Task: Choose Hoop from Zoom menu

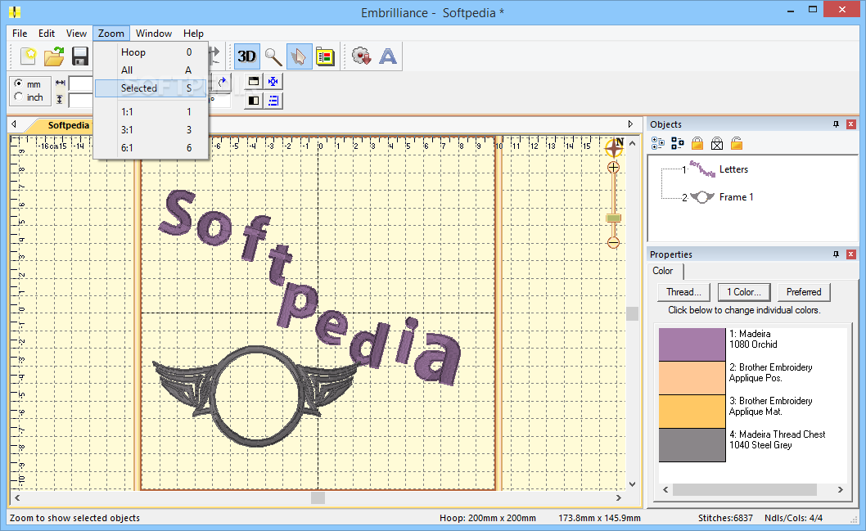Action: tap(151, 52)
